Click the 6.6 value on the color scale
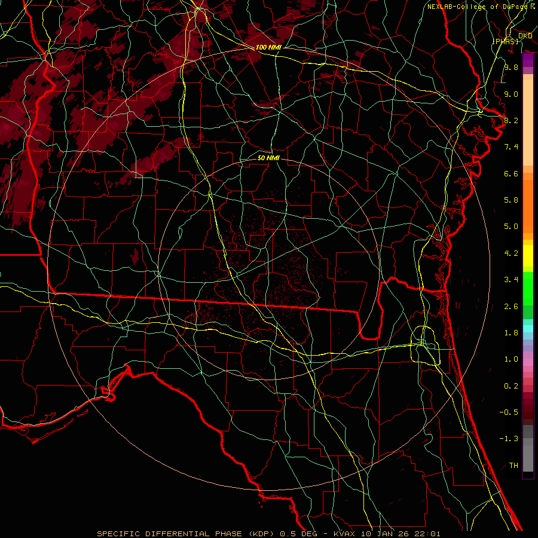This screenshot has width=538, height=538. tap(511, 174)
